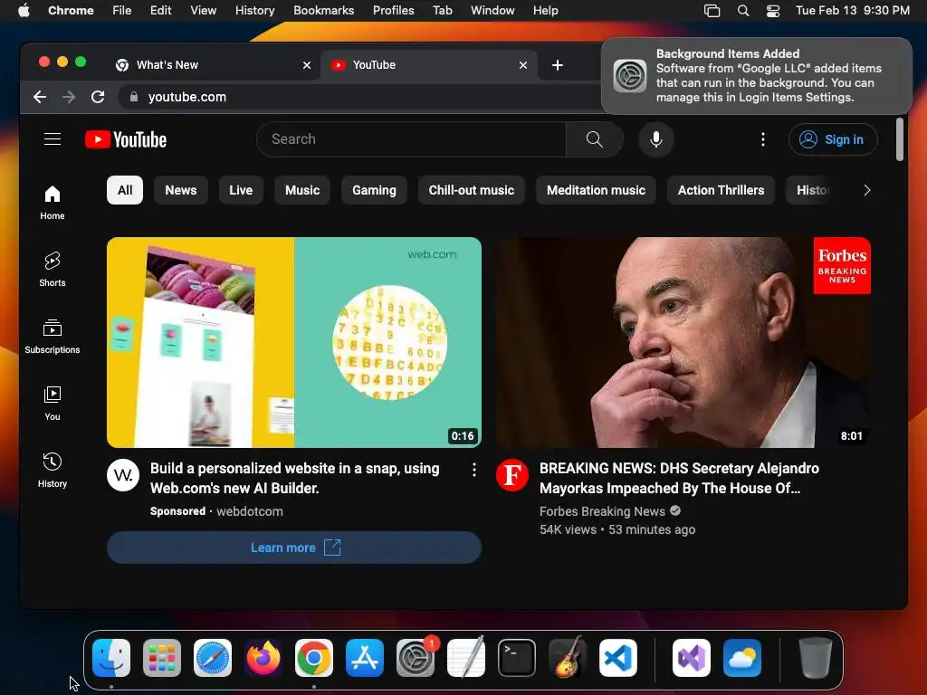Open GarageBand from the Dock
This screenshot has width=927, height=695.
coord(568,658)
